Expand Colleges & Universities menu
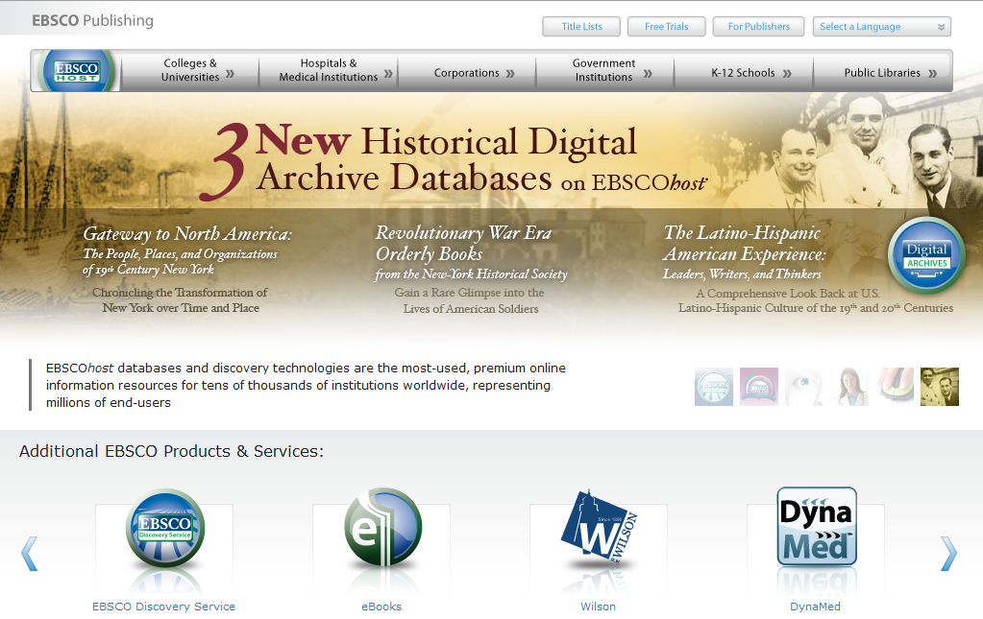The image size is (983, 619). [190, 71]
